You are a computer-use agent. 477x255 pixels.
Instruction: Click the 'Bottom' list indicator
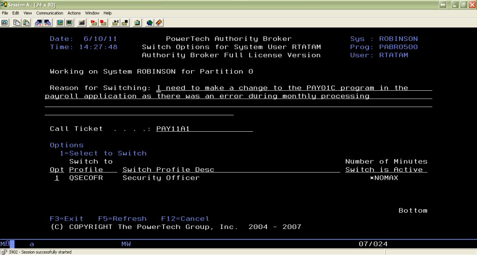coord(413,211)
